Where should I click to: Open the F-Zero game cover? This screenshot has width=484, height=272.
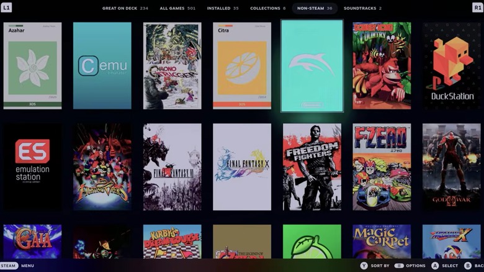(382, 167)
